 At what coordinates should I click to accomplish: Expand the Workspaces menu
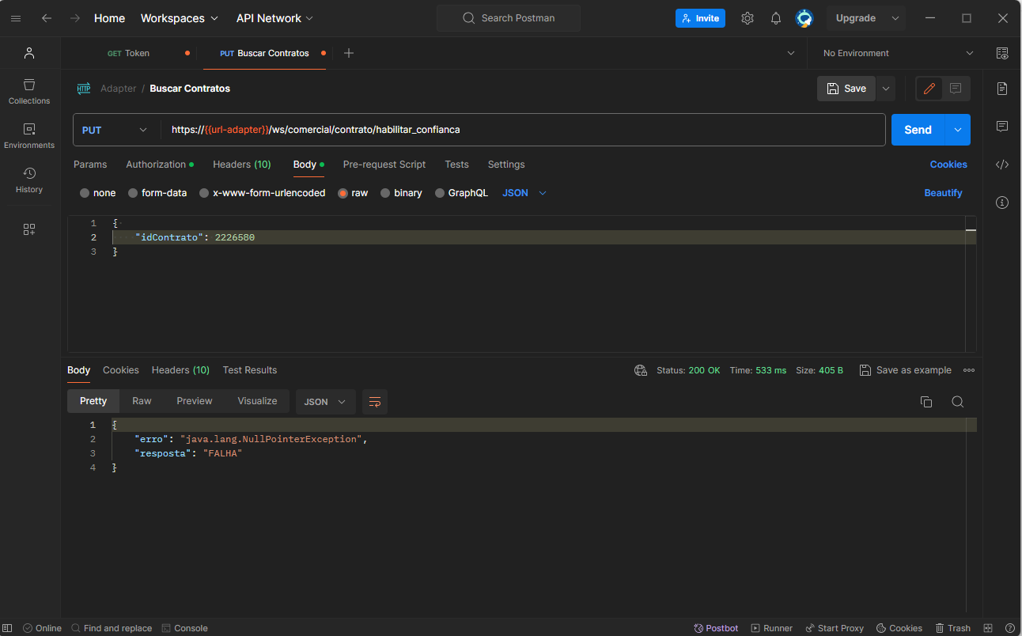(x=180, y=18)
